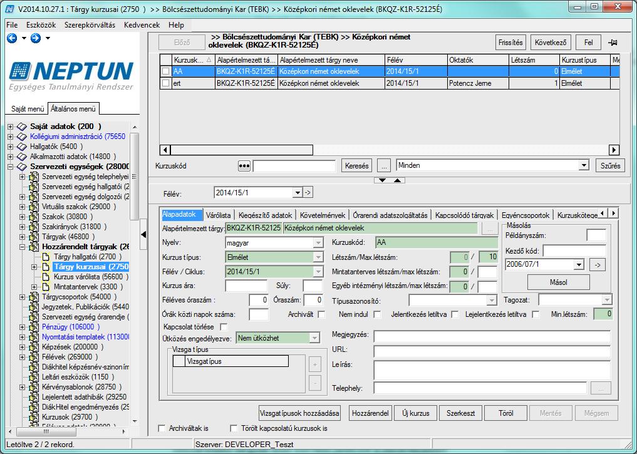Screen dimensions: 637x454
Task: Open the Szerepkörváltás menu
Action: [90, 25]
